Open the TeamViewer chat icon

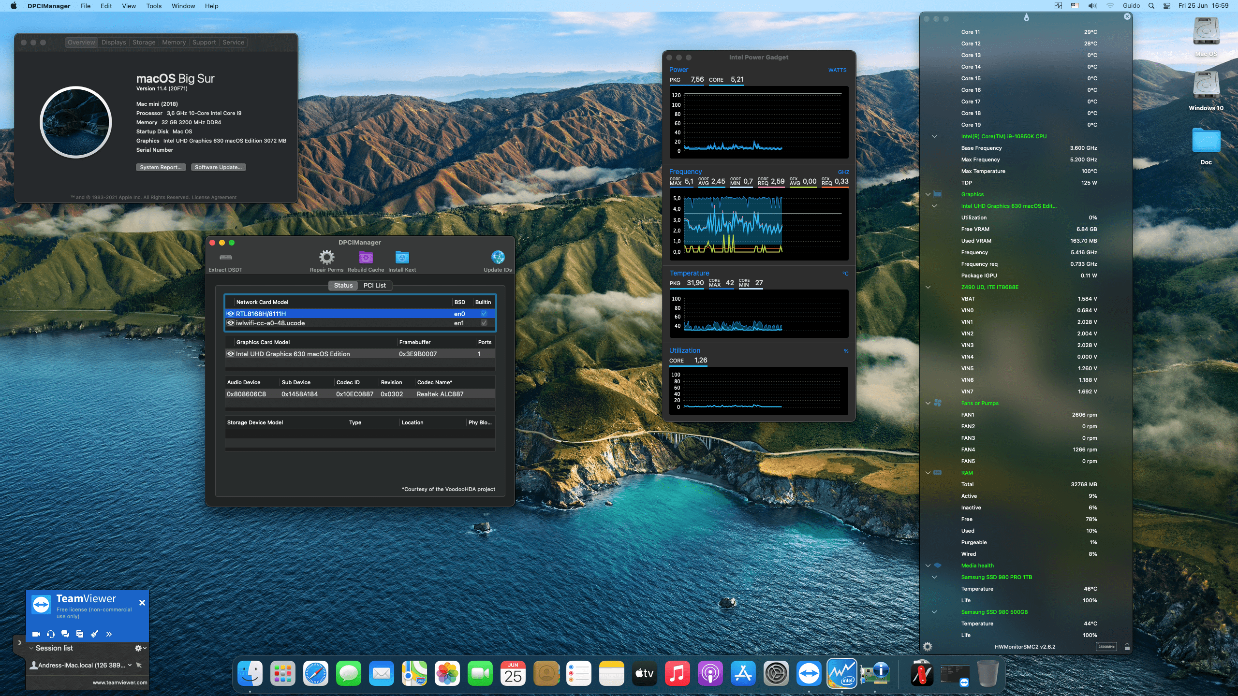[x=65, y=634]
